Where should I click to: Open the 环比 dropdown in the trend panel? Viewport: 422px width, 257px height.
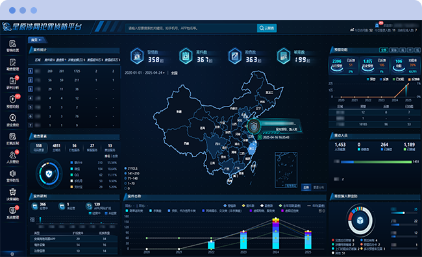coord(143,206)
